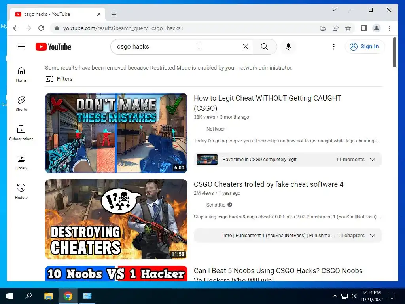Screen dimensions: 405x304
Task: Show hidden system tray icons
Action: 335,296
